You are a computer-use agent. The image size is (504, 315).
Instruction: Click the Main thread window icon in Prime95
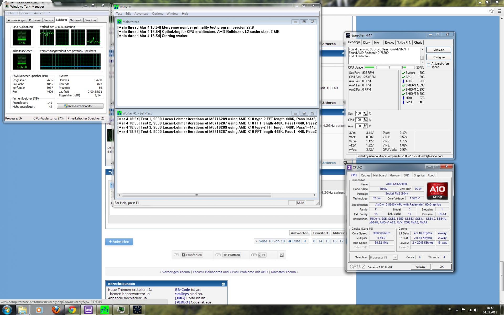click(x=119, y=22)
